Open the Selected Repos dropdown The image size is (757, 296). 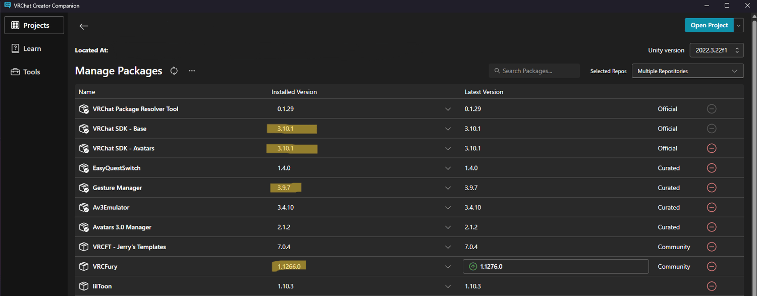[x=687, y=71]
